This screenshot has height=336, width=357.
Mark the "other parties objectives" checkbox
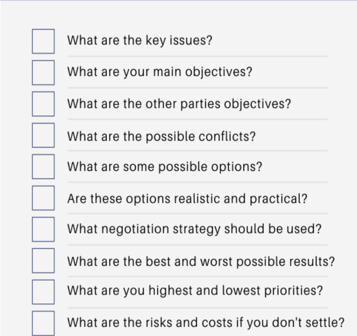[43, 104]
